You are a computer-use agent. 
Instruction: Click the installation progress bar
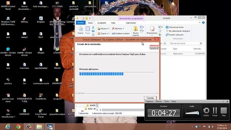point(117,74)
